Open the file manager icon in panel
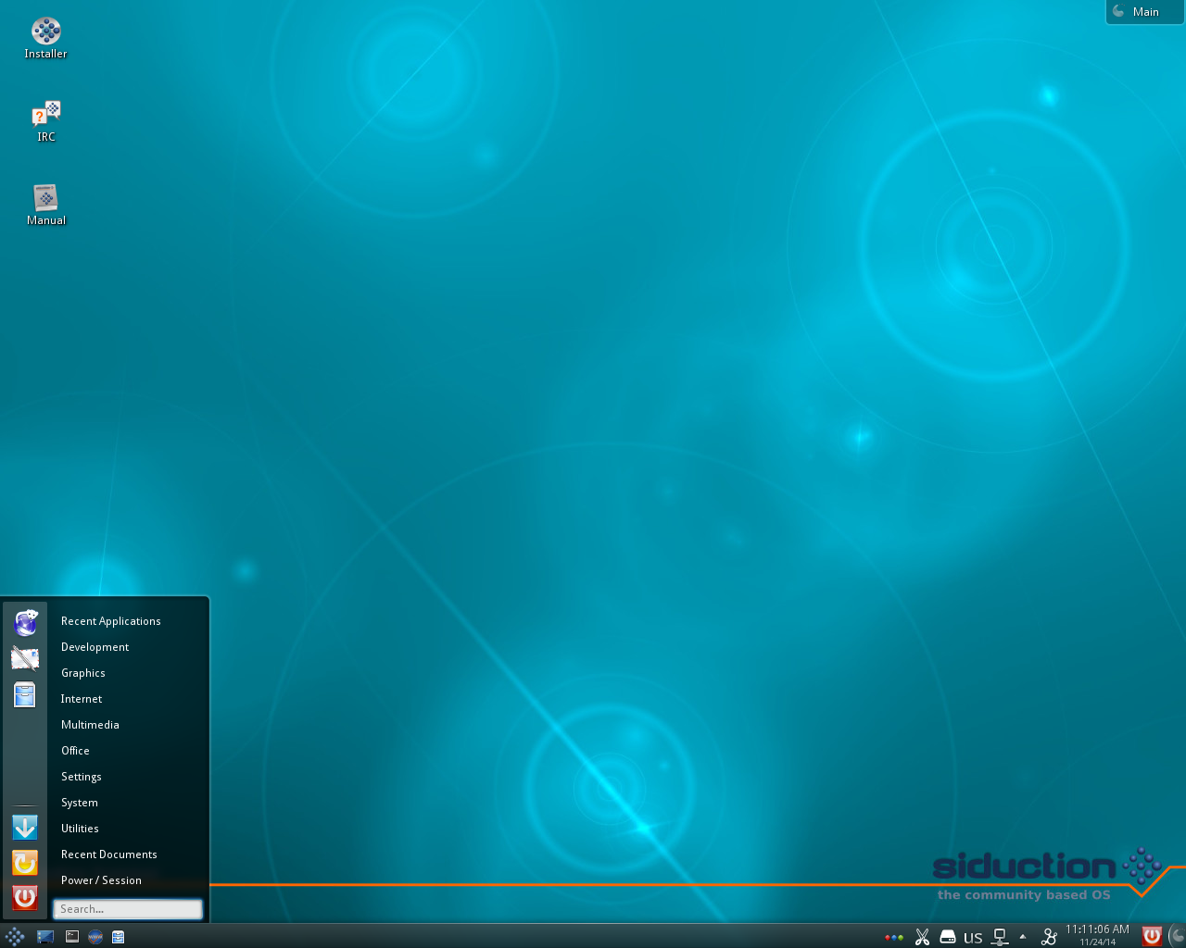Viewport: 1186px width, 948px height. (118, 936)
